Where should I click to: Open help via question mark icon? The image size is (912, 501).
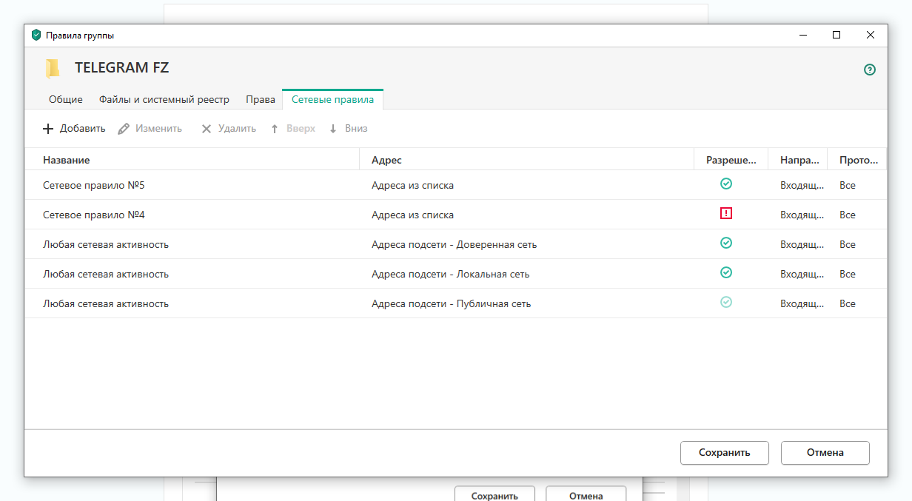(x=870, y=70)
